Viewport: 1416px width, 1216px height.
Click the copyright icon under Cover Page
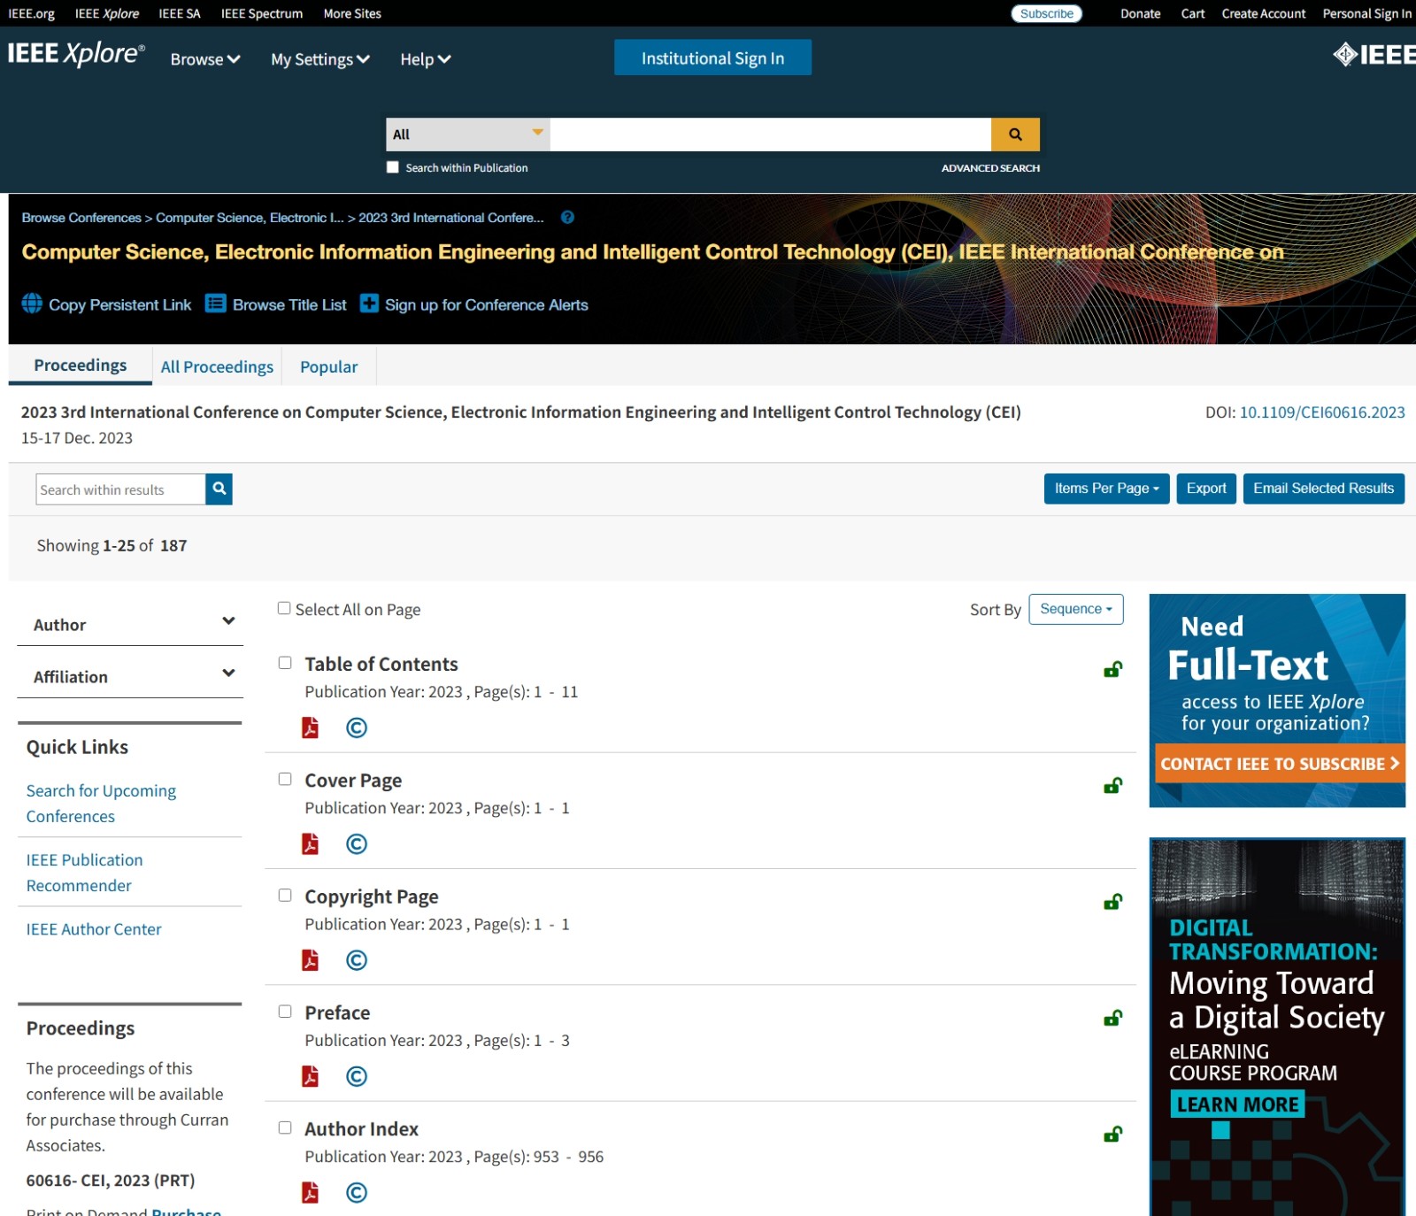point(357,844)
